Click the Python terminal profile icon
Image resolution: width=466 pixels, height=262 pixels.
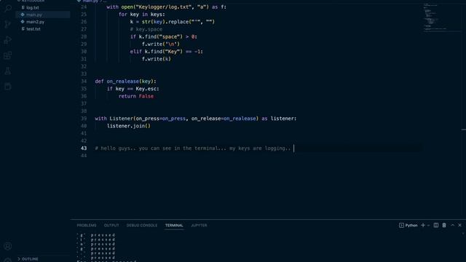[401, 226]
